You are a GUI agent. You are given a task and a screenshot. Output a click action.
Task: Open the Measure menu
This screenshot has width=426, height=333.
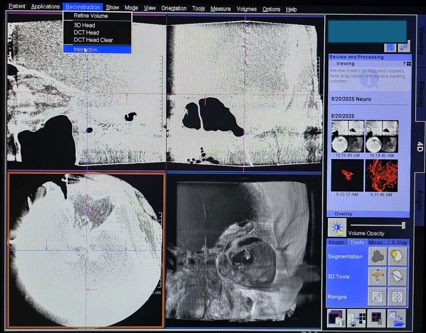[220, 9]
